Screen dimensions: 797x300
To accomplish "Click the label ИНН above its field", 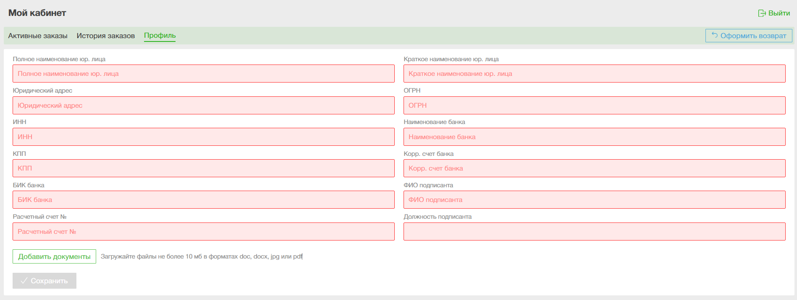I will coord(19,122).
